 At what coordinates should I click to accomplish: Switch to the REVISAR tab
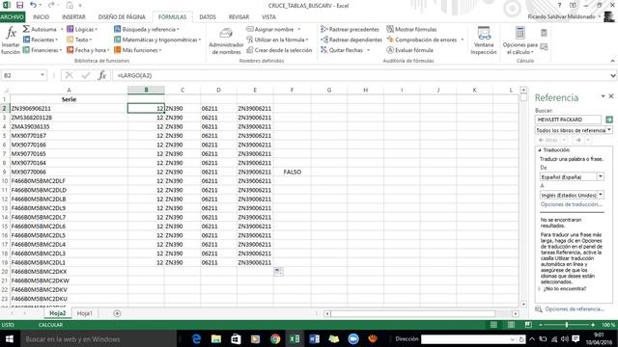point(239,17)
